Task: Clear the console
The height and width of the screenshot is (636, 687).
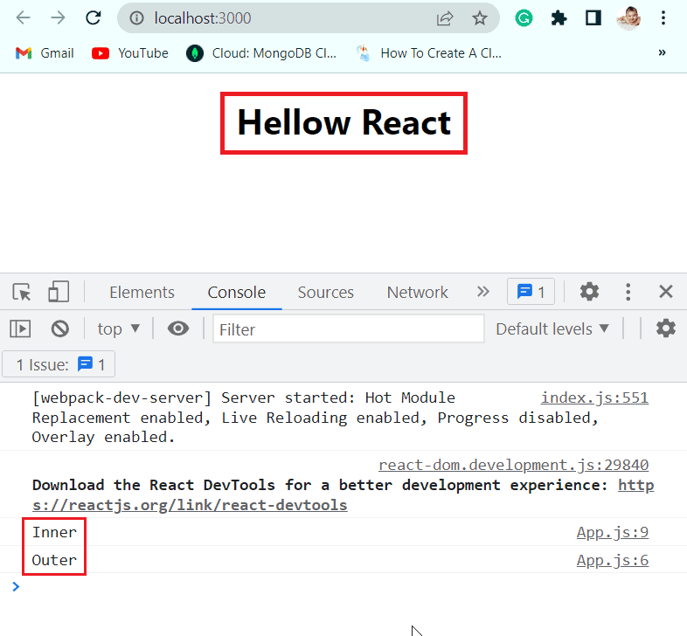Action: pyautogui.click(x=60, y=328)
